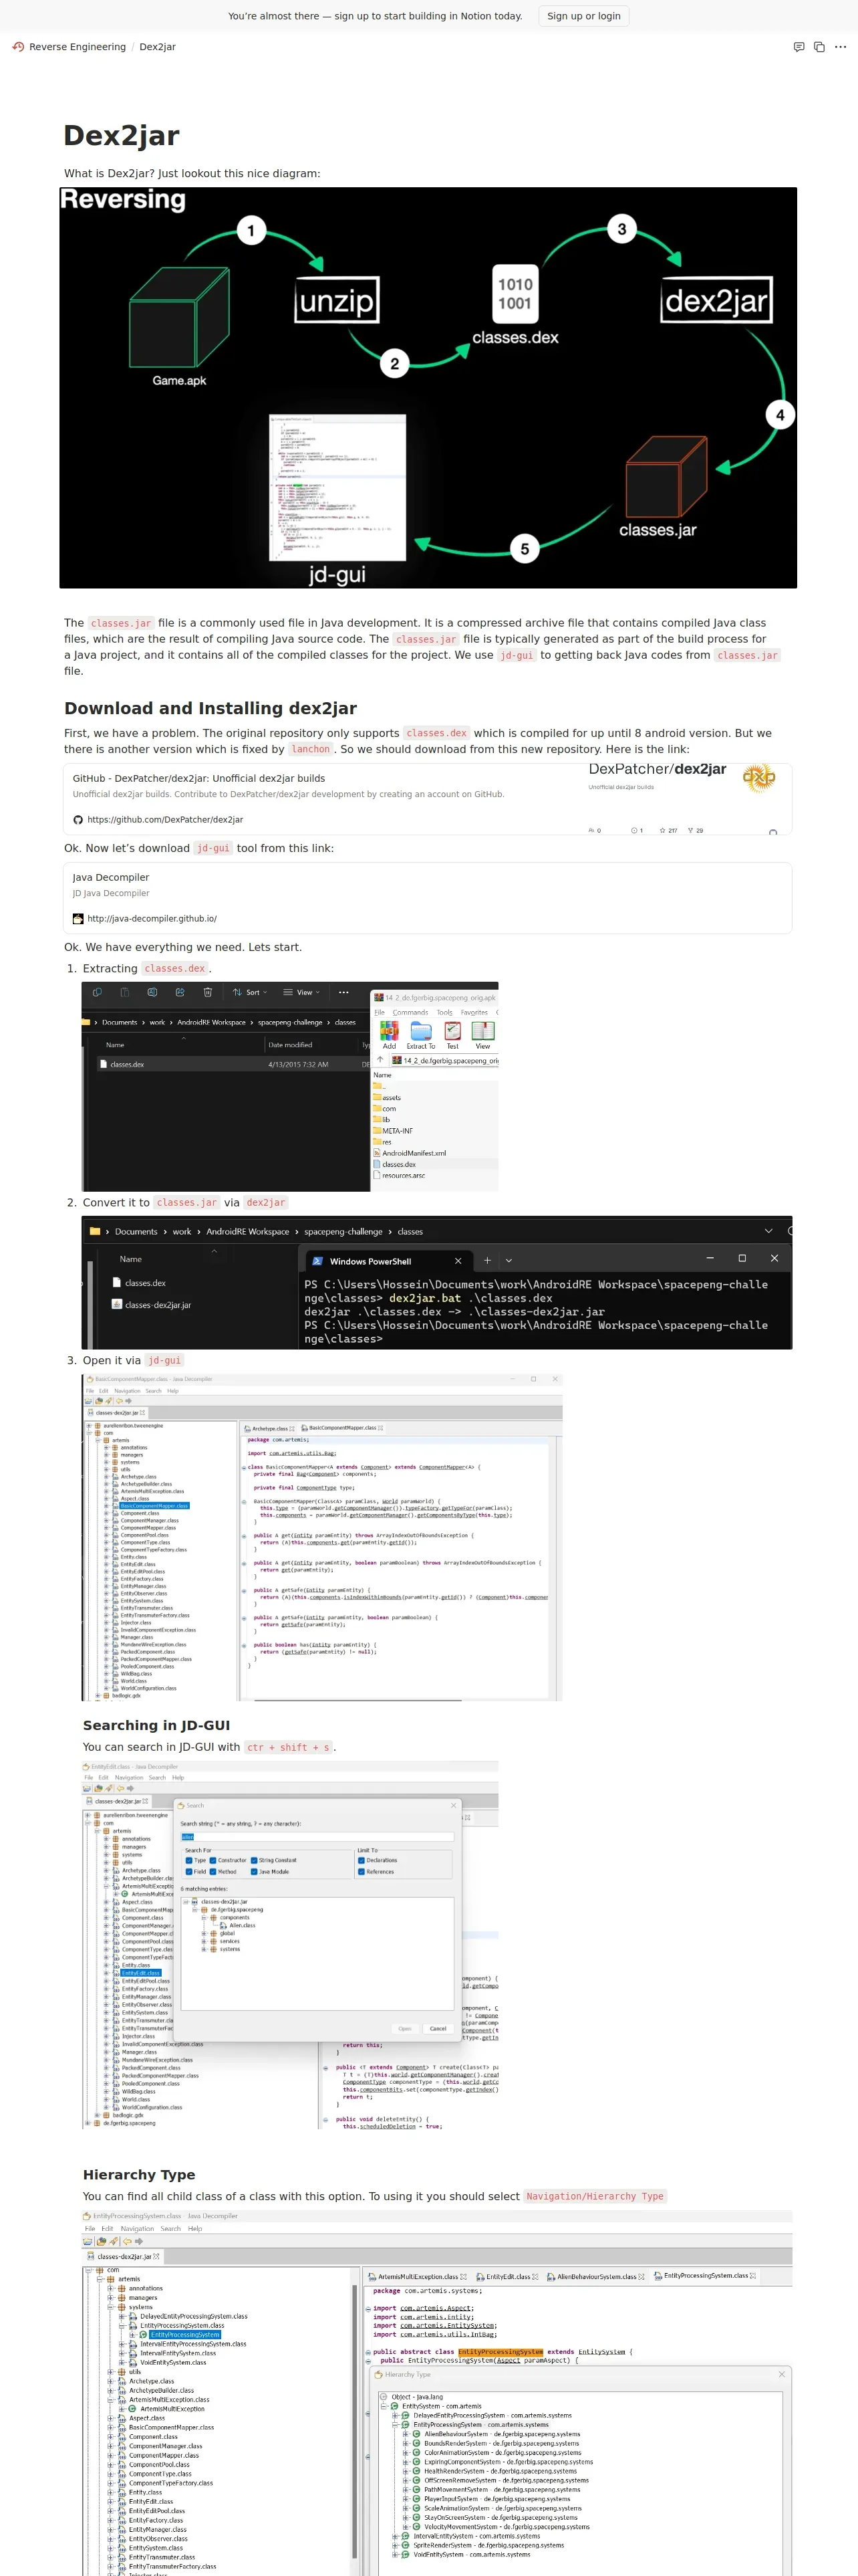Screen dimensions: 858x2576
Task: Click the Sort dropdown in the Explorer screenshot
Action: [250, 993]
